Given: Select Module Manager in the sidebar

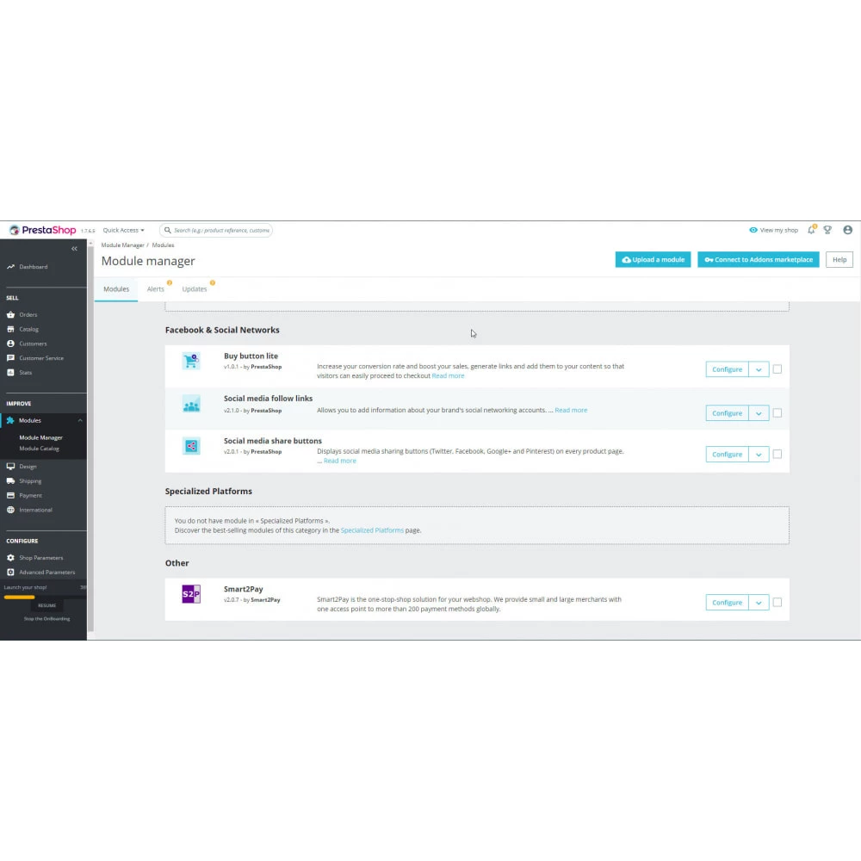Looking at the screenshot, I should (40, 437).
